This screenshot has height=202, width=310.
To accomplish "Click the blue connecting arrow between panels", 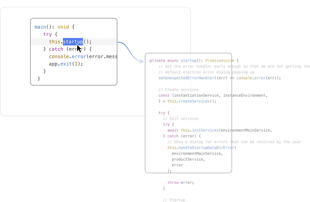I will click(x=131, y=52).
